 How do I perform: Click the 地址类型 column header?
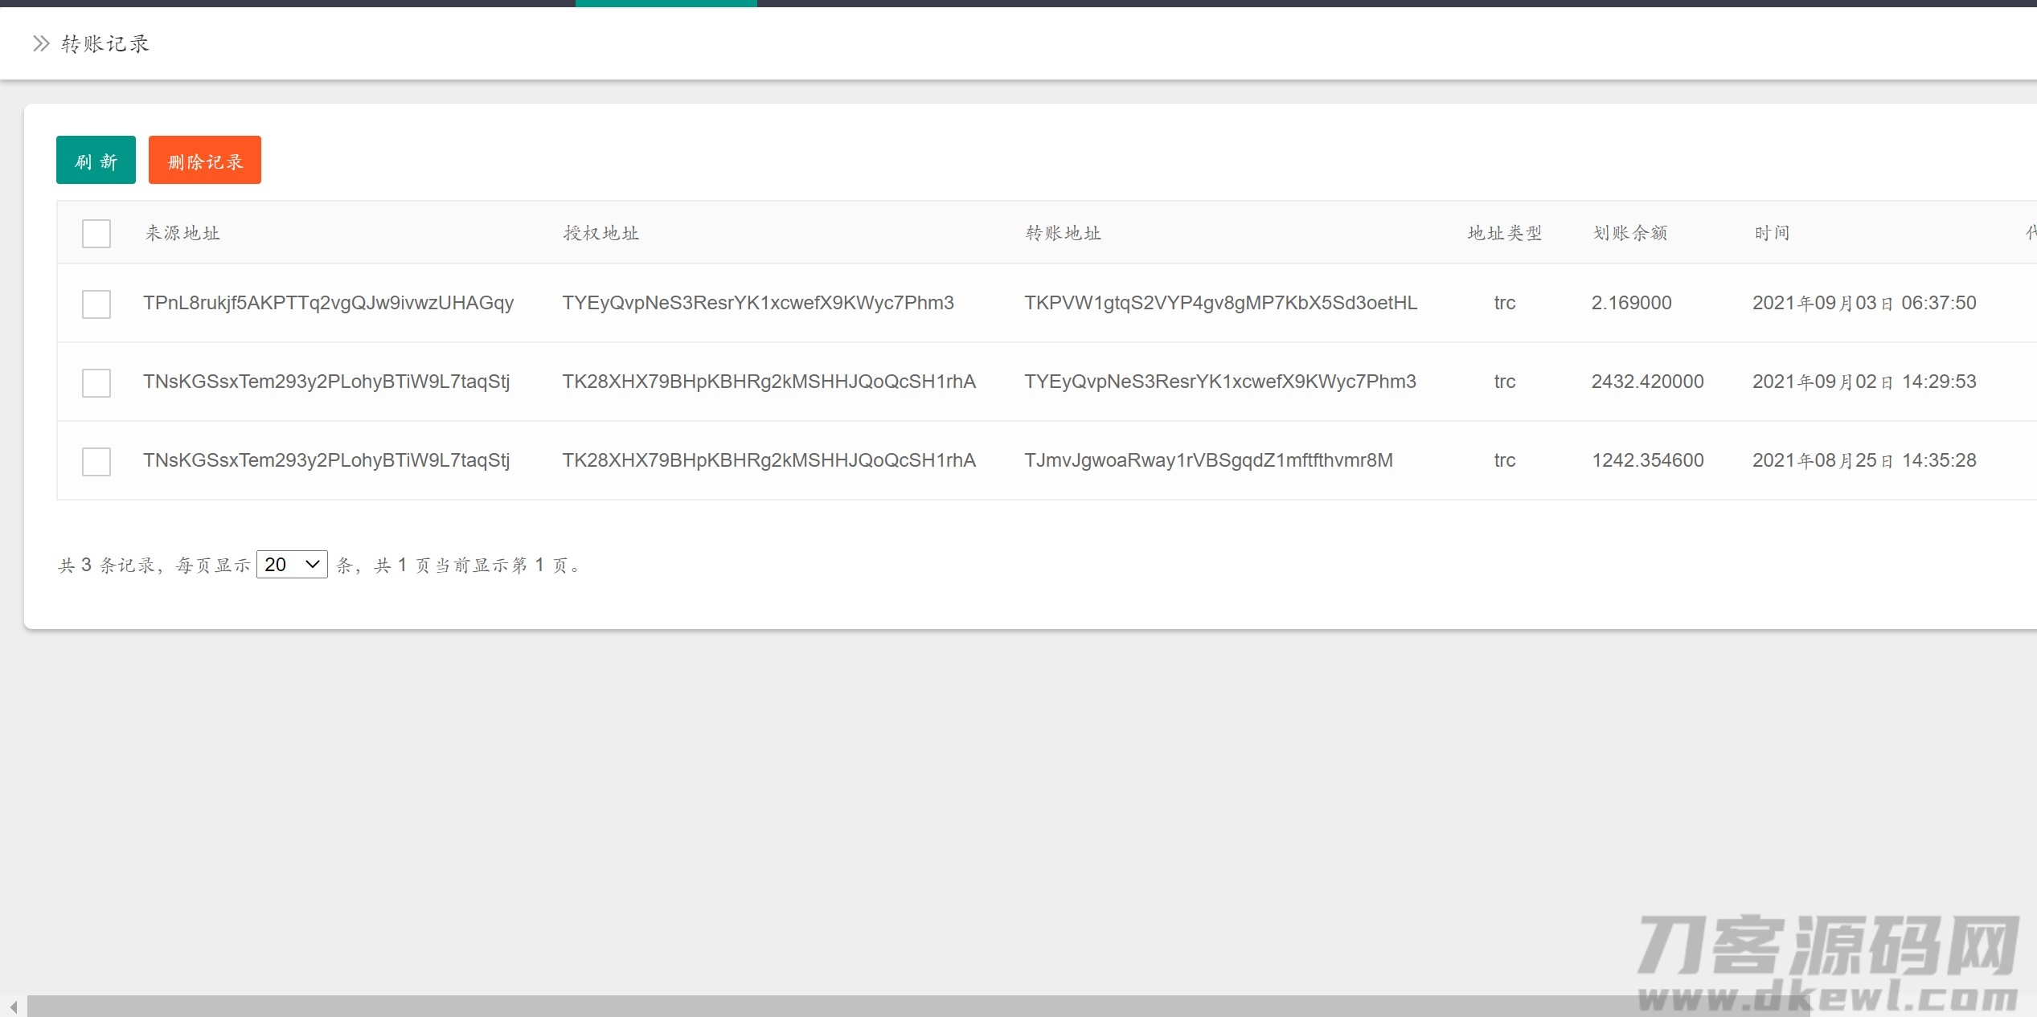click(x=1504, y=233)
